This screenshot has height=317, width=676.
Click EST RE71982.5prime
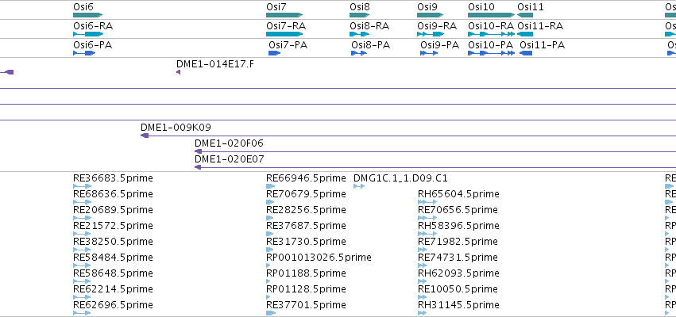point(422,250)
